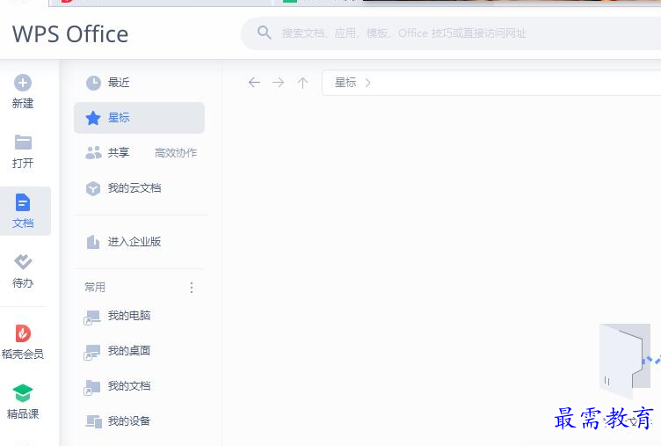661x446 pixels.
Task: Click the 我的设备 devices icon
Action: click(x=93, y=421)
